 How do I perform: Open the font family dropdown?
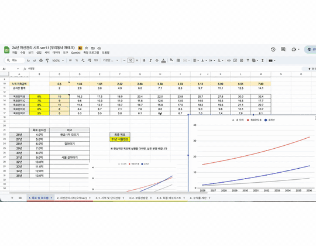(x=110, y=60)
